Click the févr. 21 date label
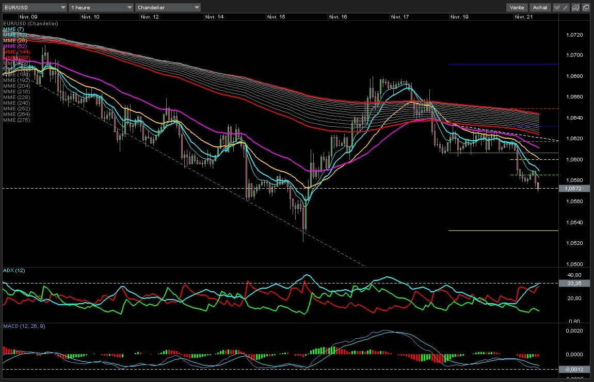 [524, 16]
